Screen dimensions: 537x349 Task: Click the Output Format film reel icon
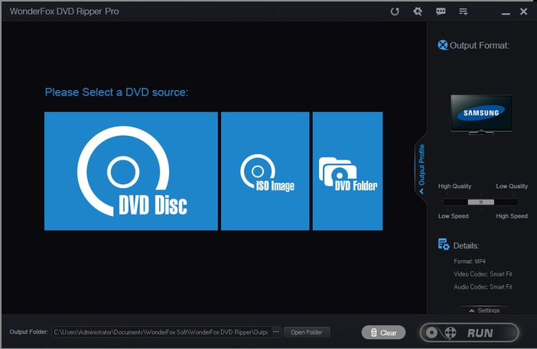pyautogui.click(x=442, y=45)
